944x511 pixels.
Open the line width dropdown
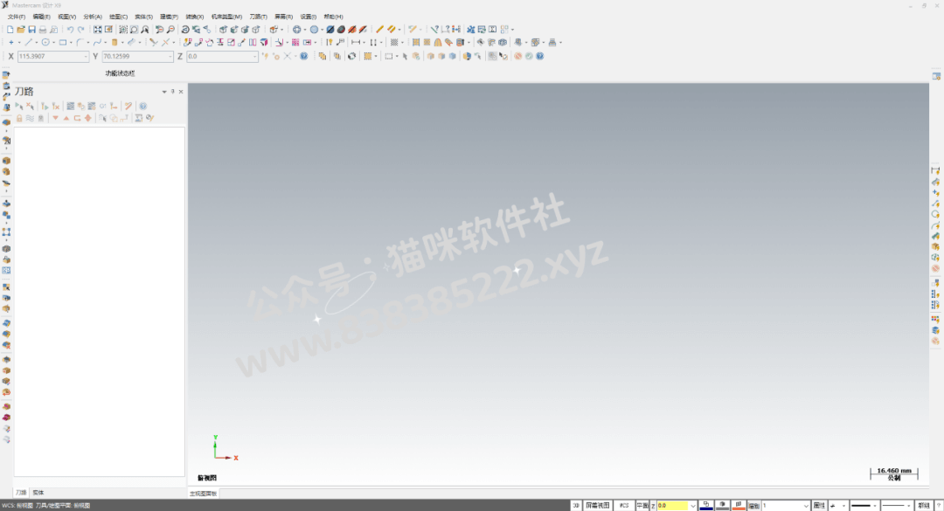tap(908, 506)
